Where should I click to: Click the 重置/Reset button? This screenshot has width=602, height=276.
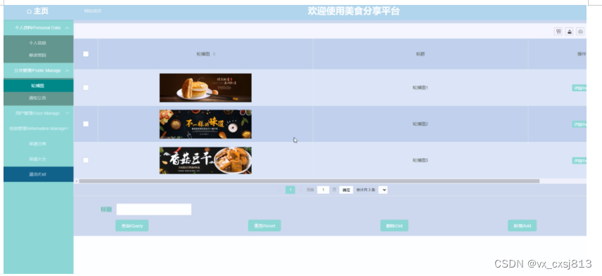click(264, 225)
